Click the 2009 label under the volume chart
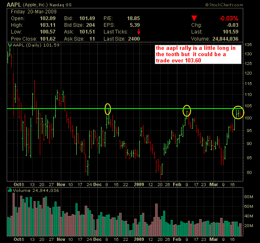The height and width of the screenshot is (243, 260). pos(139,239)
